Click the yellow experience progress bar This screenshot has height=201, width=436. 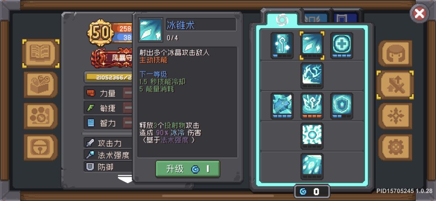point(109,77)
